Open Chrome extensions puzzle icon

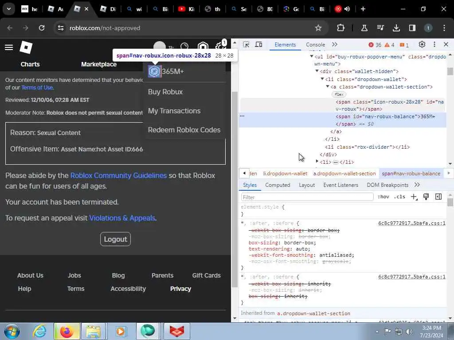coord(340,28)
